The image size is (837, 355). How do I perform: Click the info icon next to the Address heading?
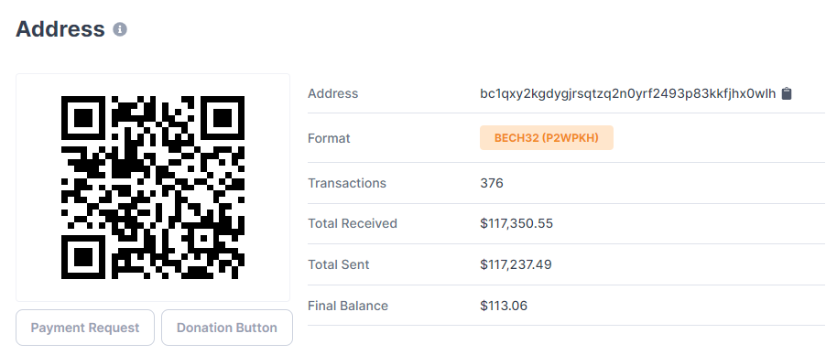pos(120,29)
